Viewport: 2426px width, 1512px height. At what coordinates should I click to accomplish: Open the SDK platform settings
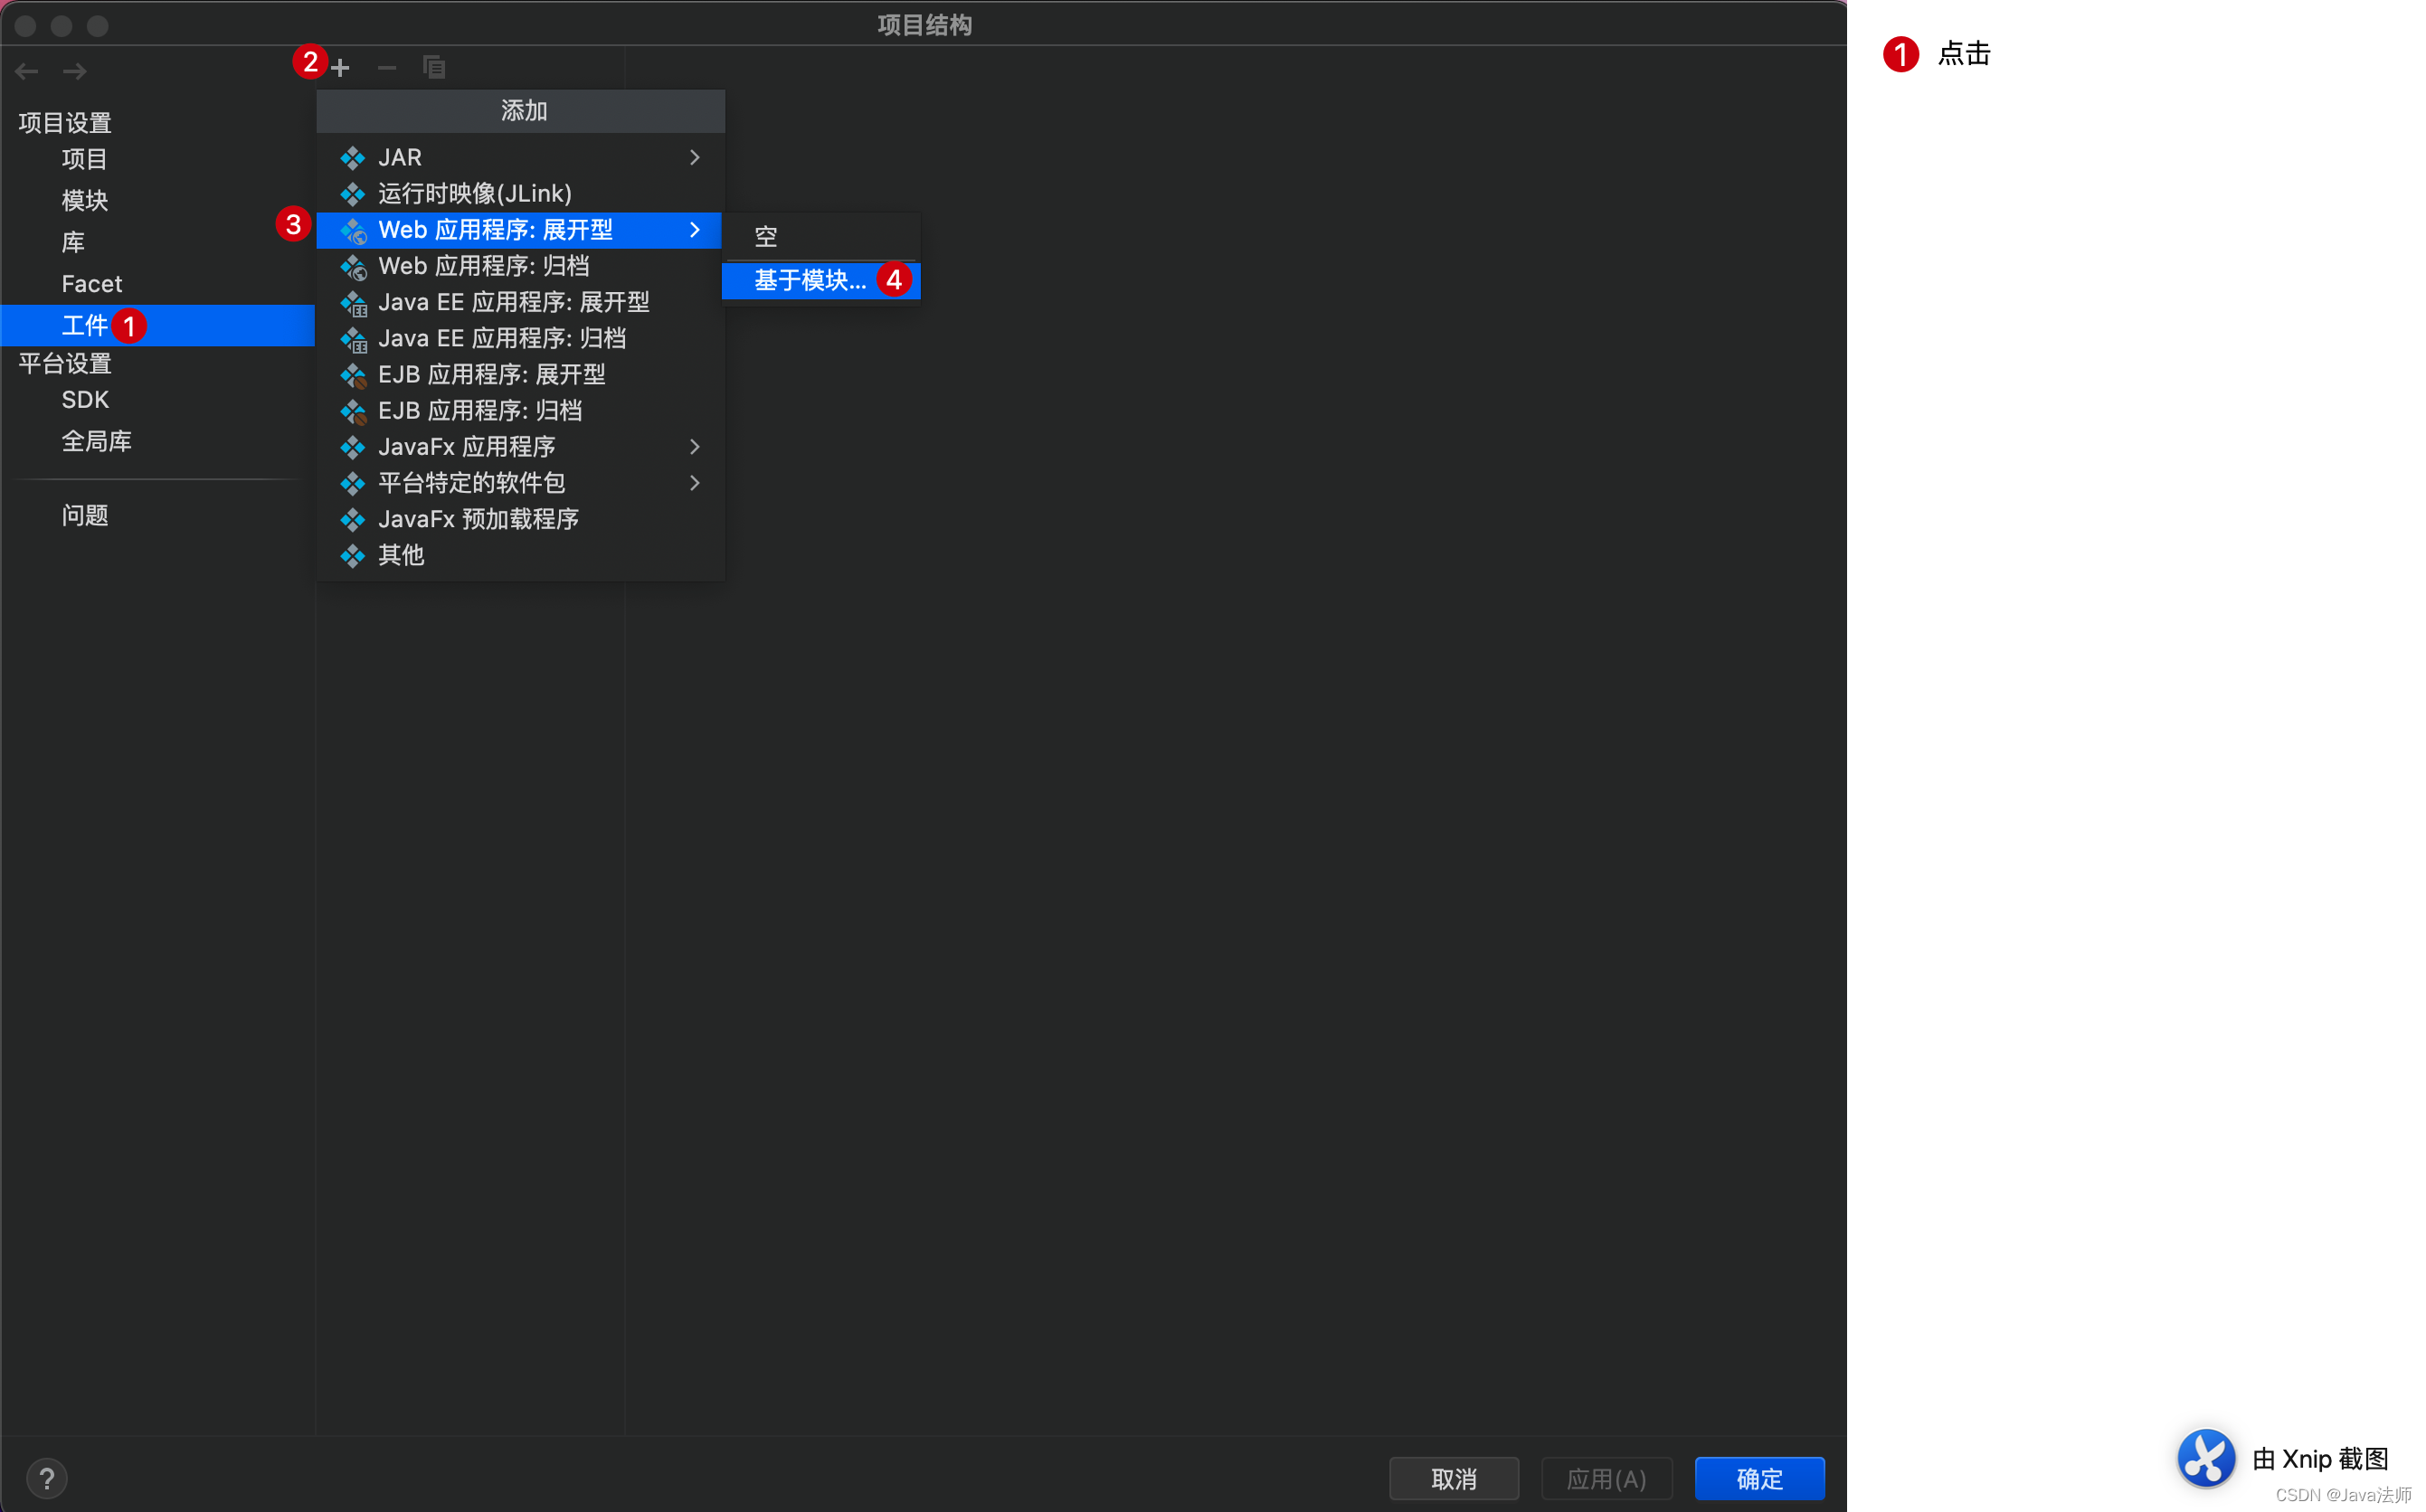(x=85, y=400)
